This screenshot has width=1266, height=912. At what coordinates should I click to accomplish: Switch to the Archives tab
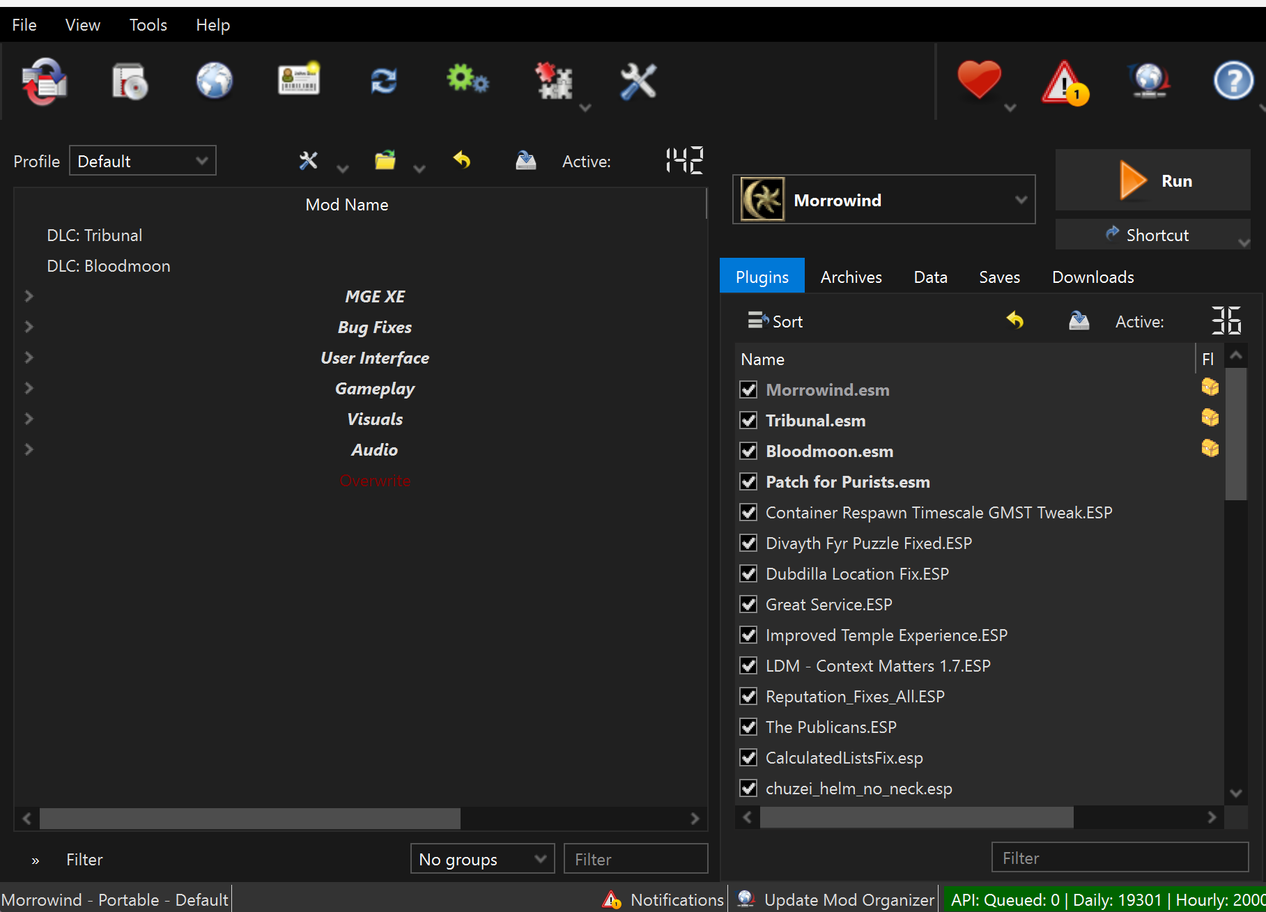[851, 277]
